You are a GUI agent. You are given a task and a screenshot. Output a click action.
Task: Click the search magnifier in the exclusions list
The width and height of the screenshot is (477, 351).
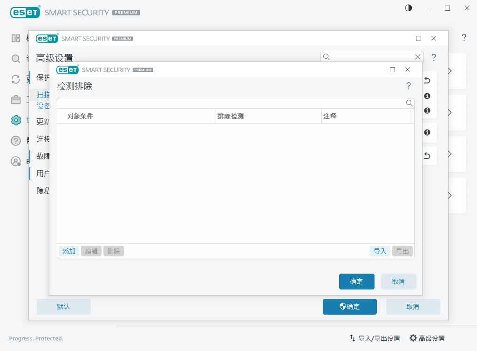[409, 103]
